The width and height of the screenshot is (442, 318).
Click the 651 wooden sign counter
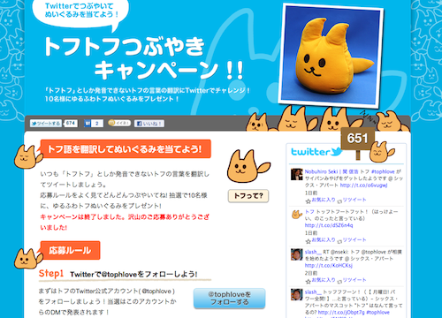pos(357,139)
